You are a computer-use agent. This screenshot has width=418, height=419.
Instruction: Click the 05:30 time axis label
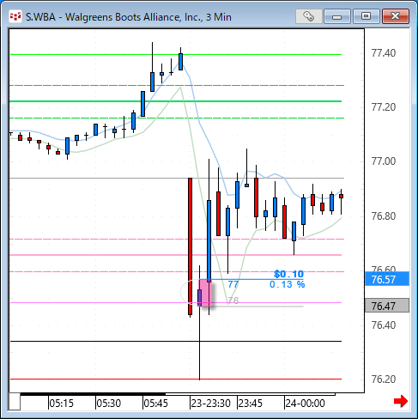(x=109, y=404)
